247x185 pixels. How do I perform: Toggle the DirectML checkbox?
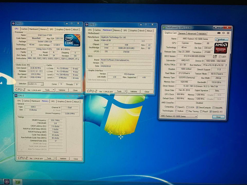point(214,108)
